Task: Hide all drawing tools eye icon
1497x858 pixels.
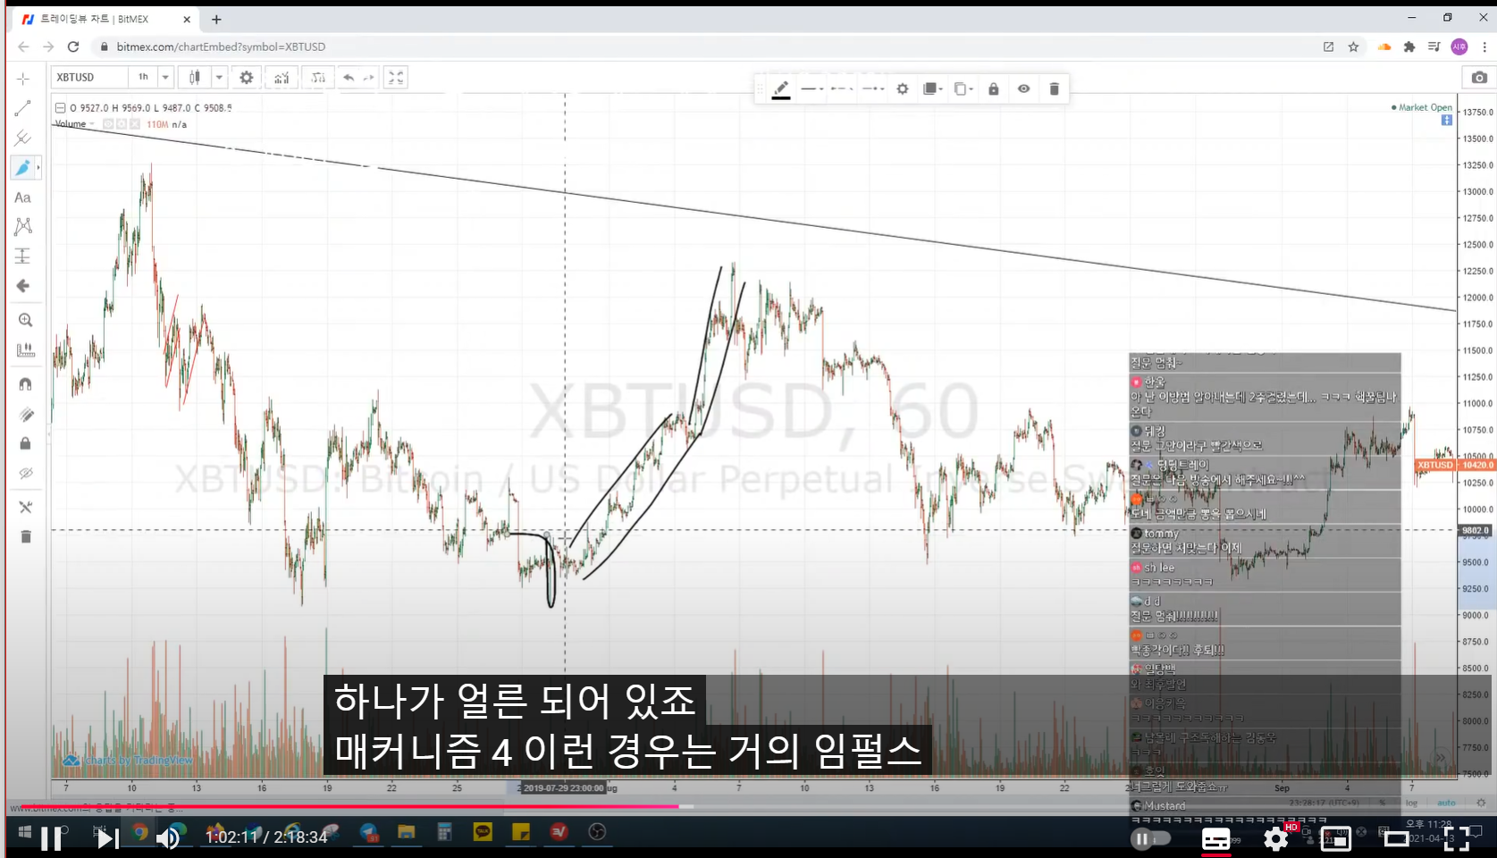Action: [25, 473]
